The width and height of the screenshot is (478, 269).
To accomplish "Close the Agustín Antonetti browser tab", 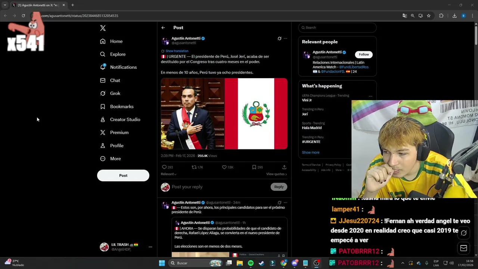I will click(x=63, y=5).
